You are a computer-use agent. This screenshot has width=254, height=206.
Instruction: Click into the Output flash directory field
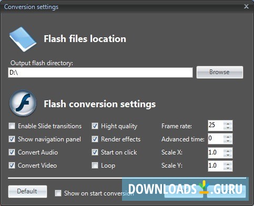point(100,73)
